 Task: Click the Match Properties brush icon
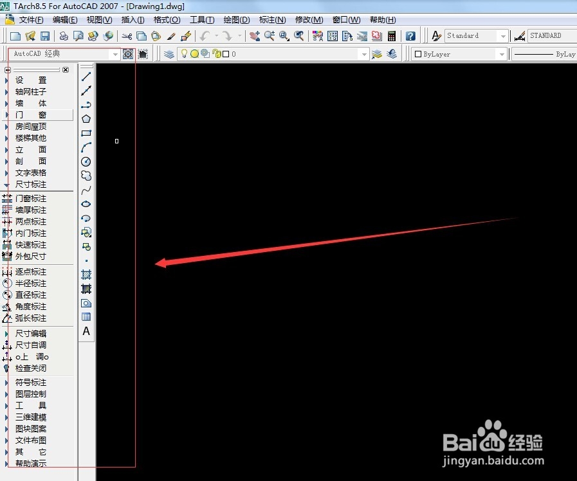point(171,36)
